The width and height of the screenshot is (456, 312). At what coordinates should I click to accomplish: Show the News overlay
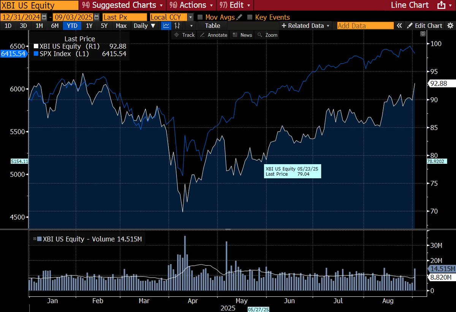[x=242, y=35]
